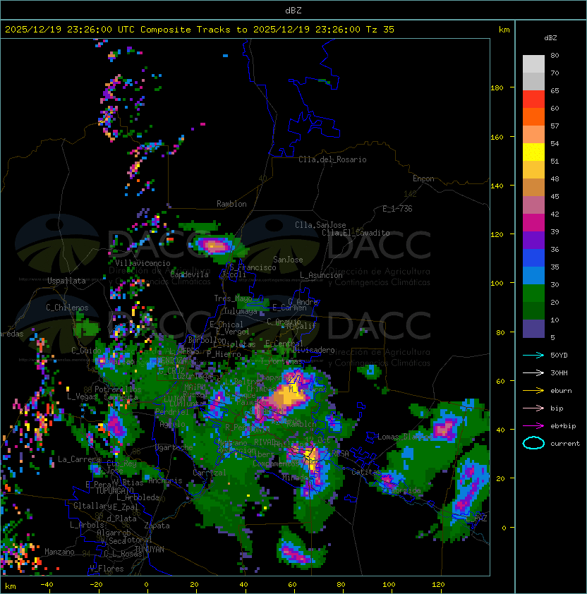
Task: Click the Clla.SanJose place label
Action: [320, 225]
